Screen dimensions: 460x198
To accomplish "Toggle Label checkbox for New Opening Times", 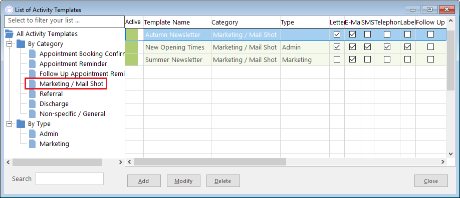I will pos(407,47).
